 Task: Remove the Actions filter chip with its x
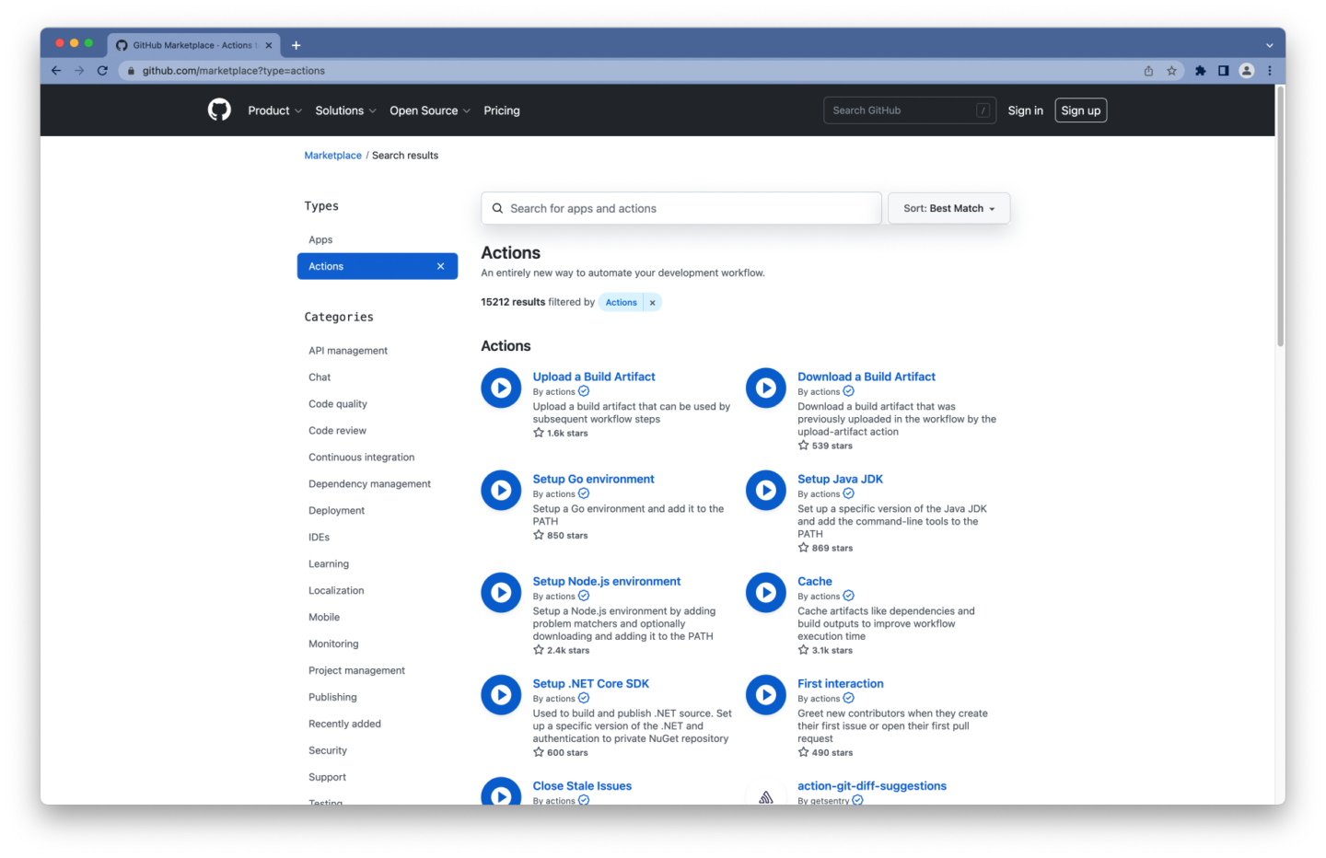pos(652,302)
